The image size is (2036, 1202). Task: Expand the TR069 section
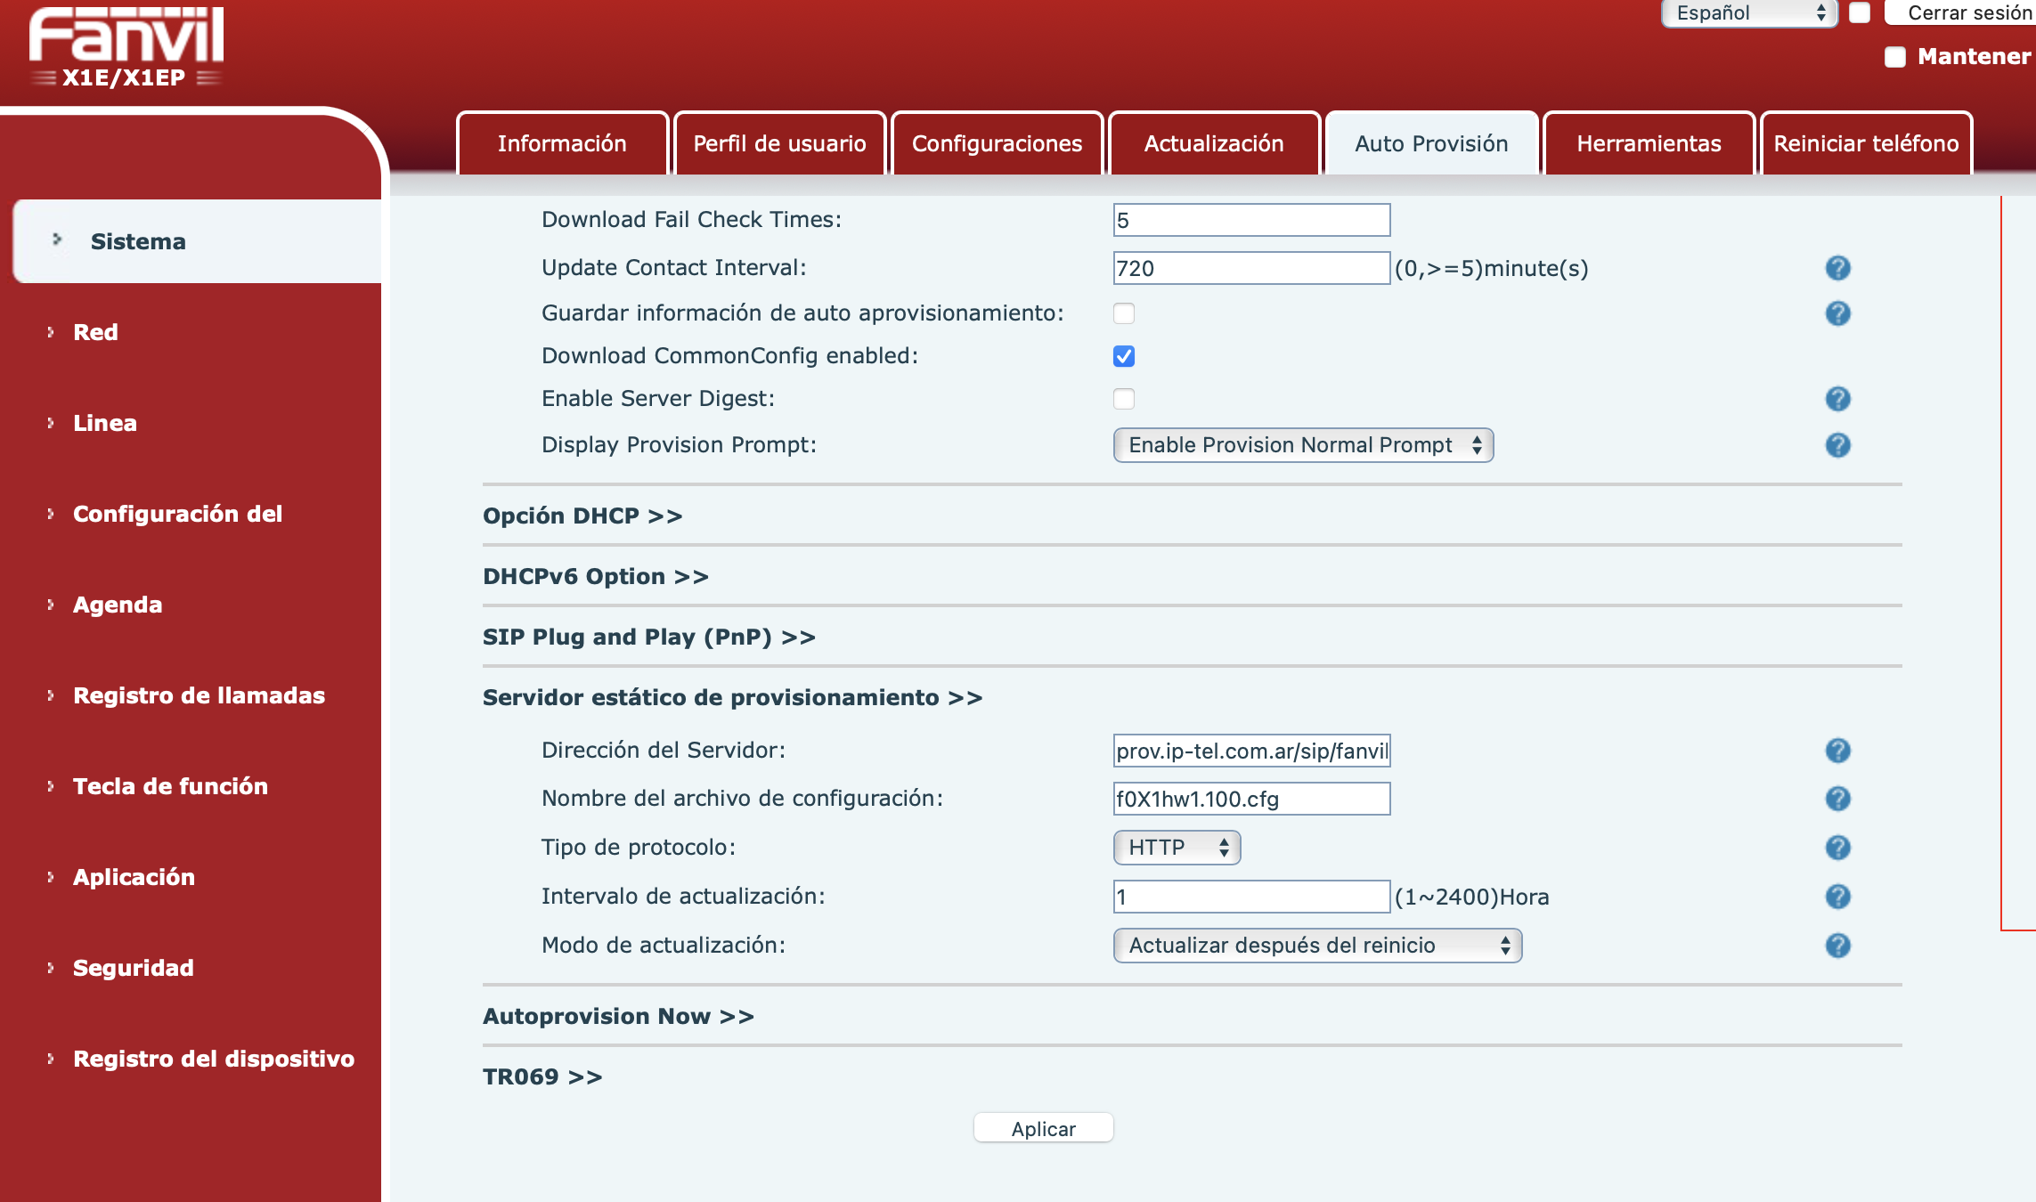(542, 1077)
